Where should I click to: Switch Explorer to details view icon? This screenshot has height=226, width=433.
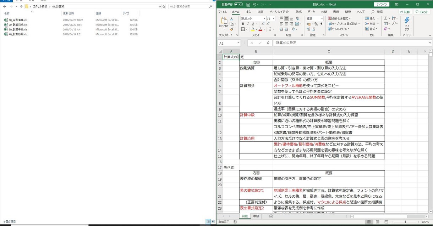tap(208, 221)
